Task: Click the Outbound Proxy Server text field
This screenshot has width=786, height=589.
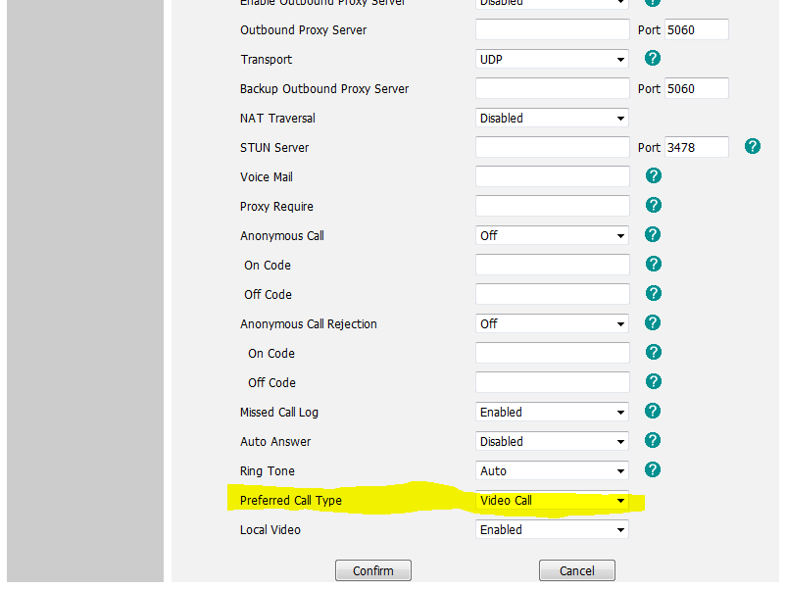Action: pyautogui.click(x=552, y=30)
